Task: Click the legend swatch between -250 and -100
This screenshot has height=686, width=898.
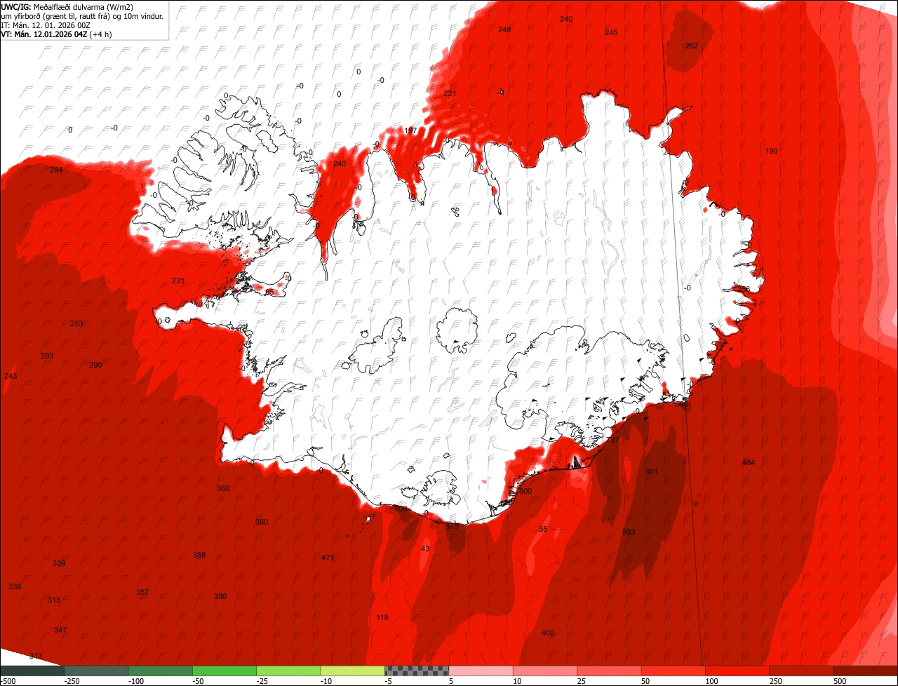Action: 96,671
